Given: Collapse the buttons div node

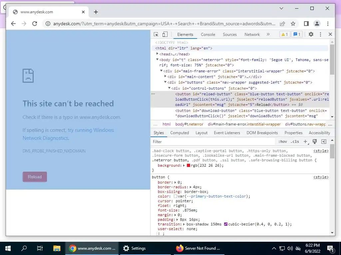Looking at the screenshot, I should (x=165, y=82).
